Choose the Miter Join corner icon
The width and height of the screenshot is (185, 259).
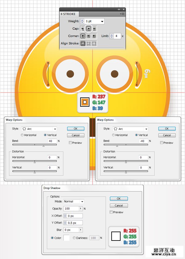point(83,36)
